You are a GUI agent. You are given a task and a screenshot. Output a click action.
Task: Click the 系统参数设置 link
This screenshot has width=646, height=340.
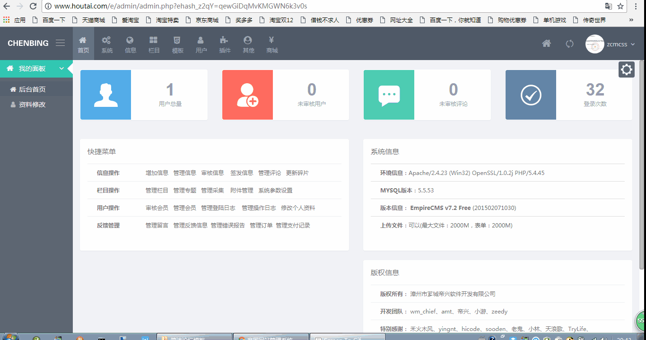(x=276, y=191)
